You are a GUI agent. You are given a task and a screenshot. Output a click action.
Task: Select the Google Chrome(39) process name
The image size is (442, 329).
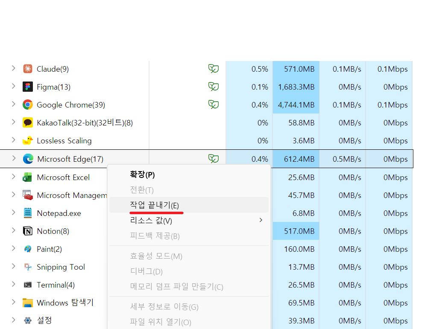[71, 105]
